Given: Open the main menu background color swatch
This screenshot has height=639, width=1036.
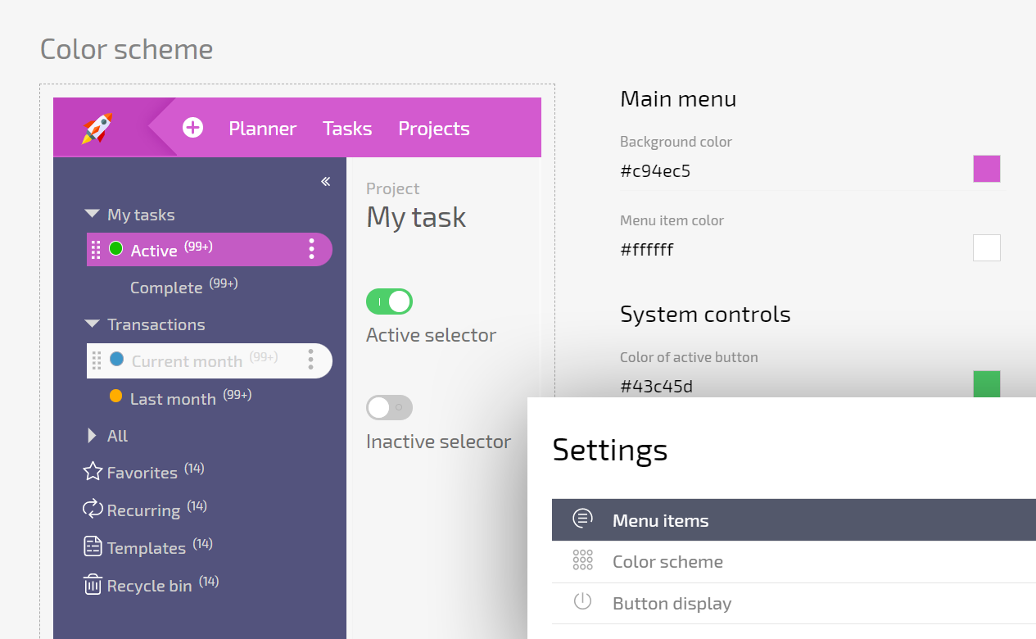Looking at the screenshot, I should 986,169.
